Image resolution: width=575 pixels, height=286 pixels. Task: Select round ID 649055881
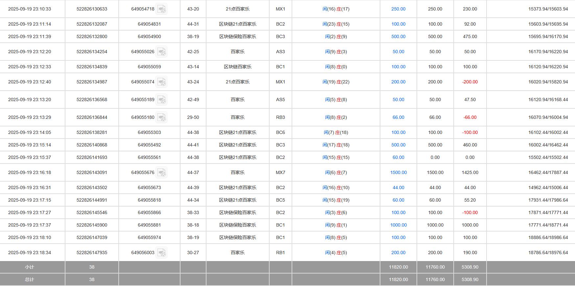click(149, 225)
